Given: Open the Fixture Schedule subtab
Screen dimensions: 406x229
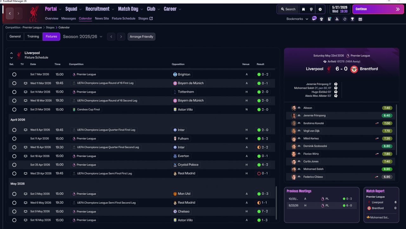Looking at the screenshot, I should 123,18.
